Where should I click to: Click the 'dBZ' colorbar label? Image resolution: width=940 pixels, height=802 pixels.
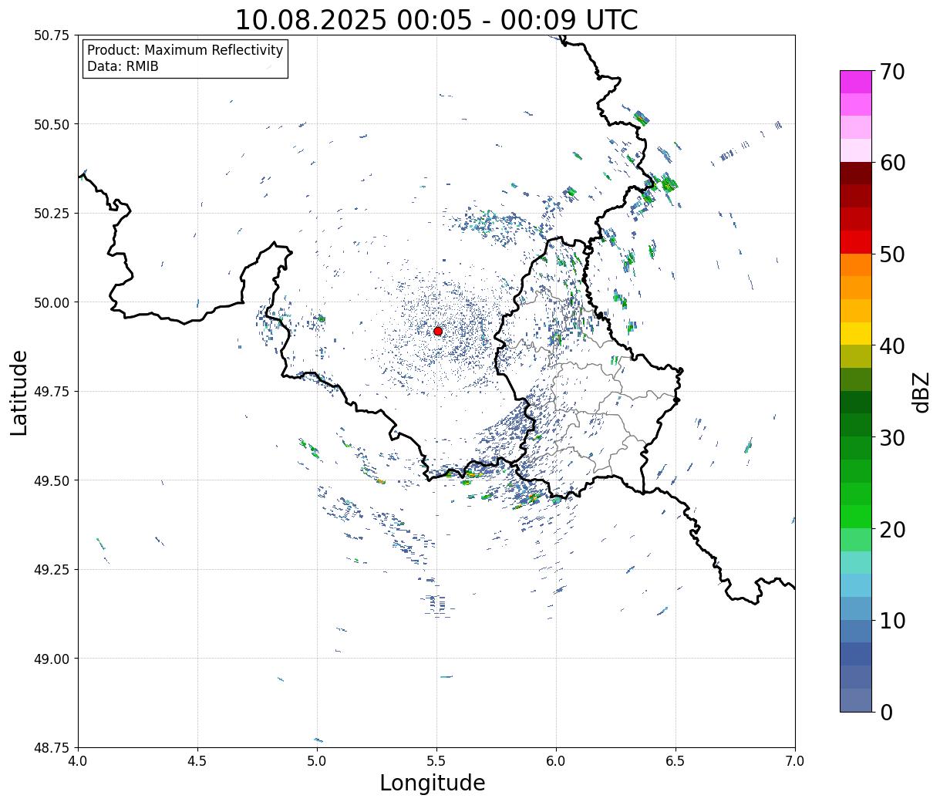[921, 393]
